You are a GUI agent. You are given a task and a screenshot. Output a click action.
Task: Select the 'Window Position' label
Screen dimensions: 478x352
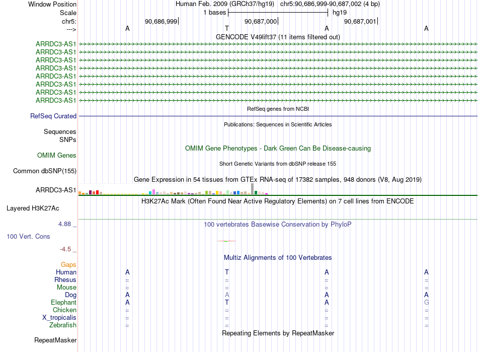52,4
